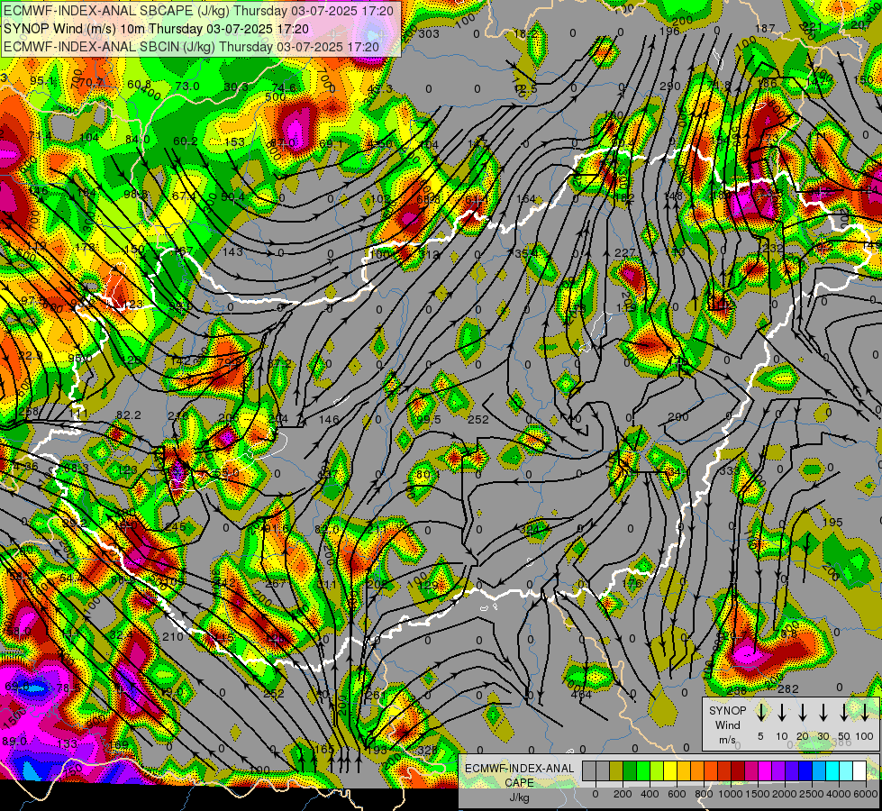The image size is (882, 811).
Task: Click the '89.0' value on the map
Action: 14,742
